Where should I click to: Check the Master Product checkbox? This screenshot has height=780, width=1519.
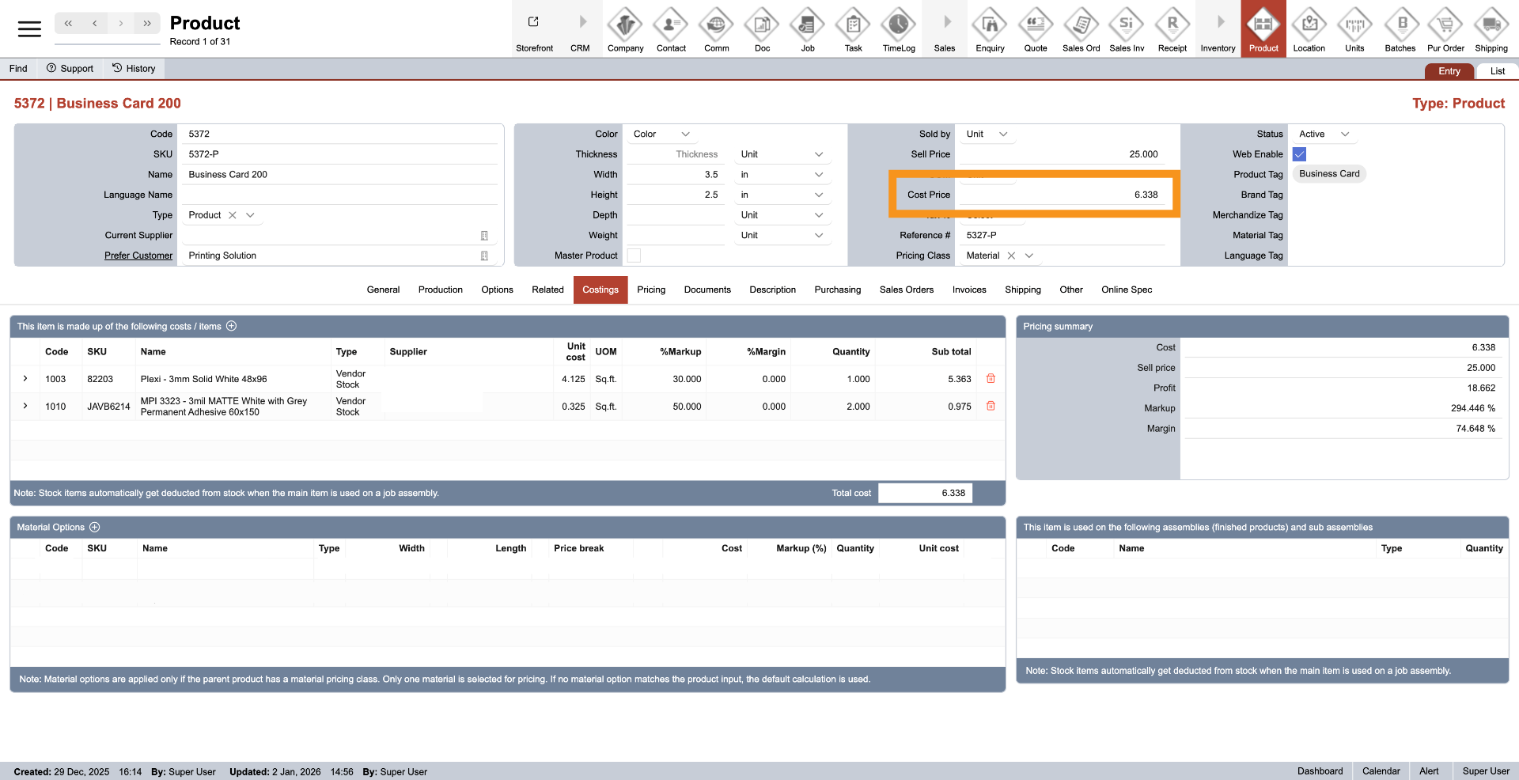click(634, 256)
